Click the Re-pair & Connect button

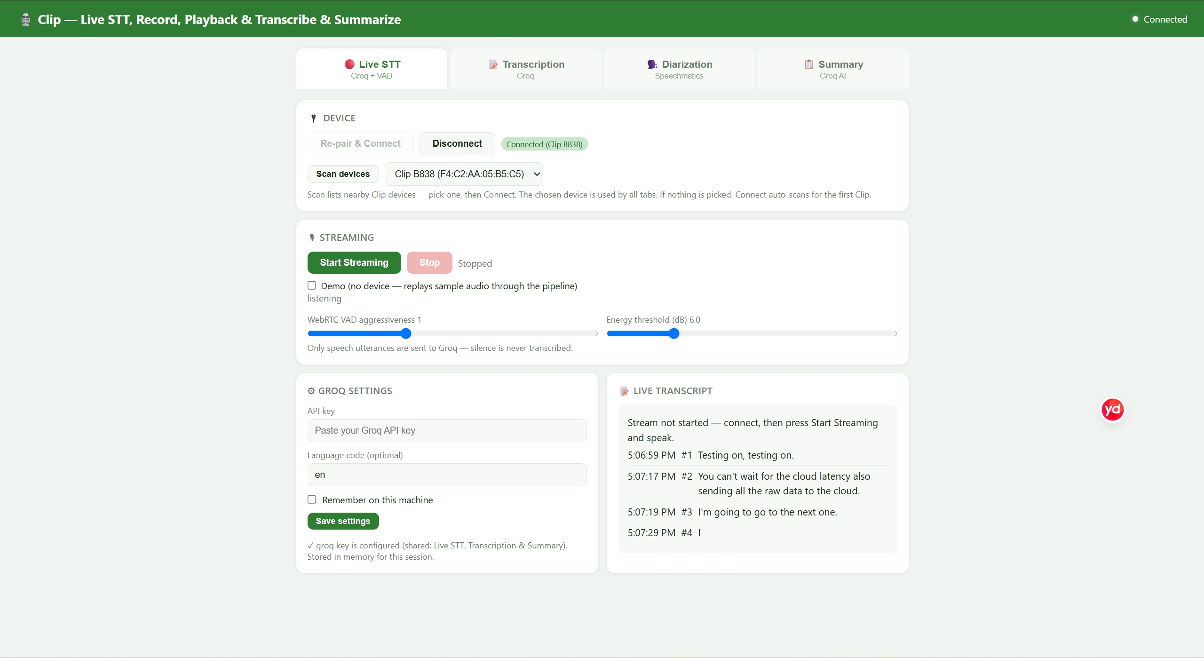360,143
